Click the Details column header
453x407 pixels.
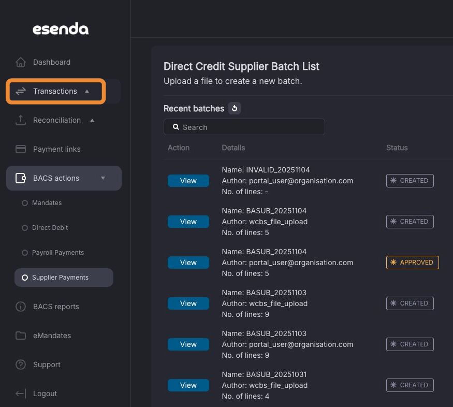233,148
